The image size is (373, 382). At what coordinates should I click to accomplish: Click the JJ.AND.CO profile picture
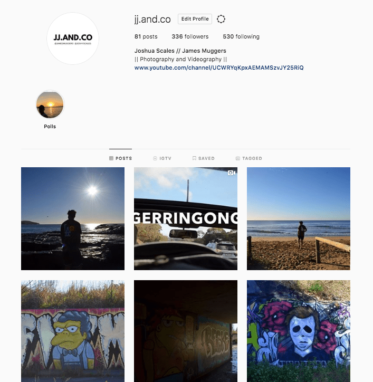[x=73, y=39]
